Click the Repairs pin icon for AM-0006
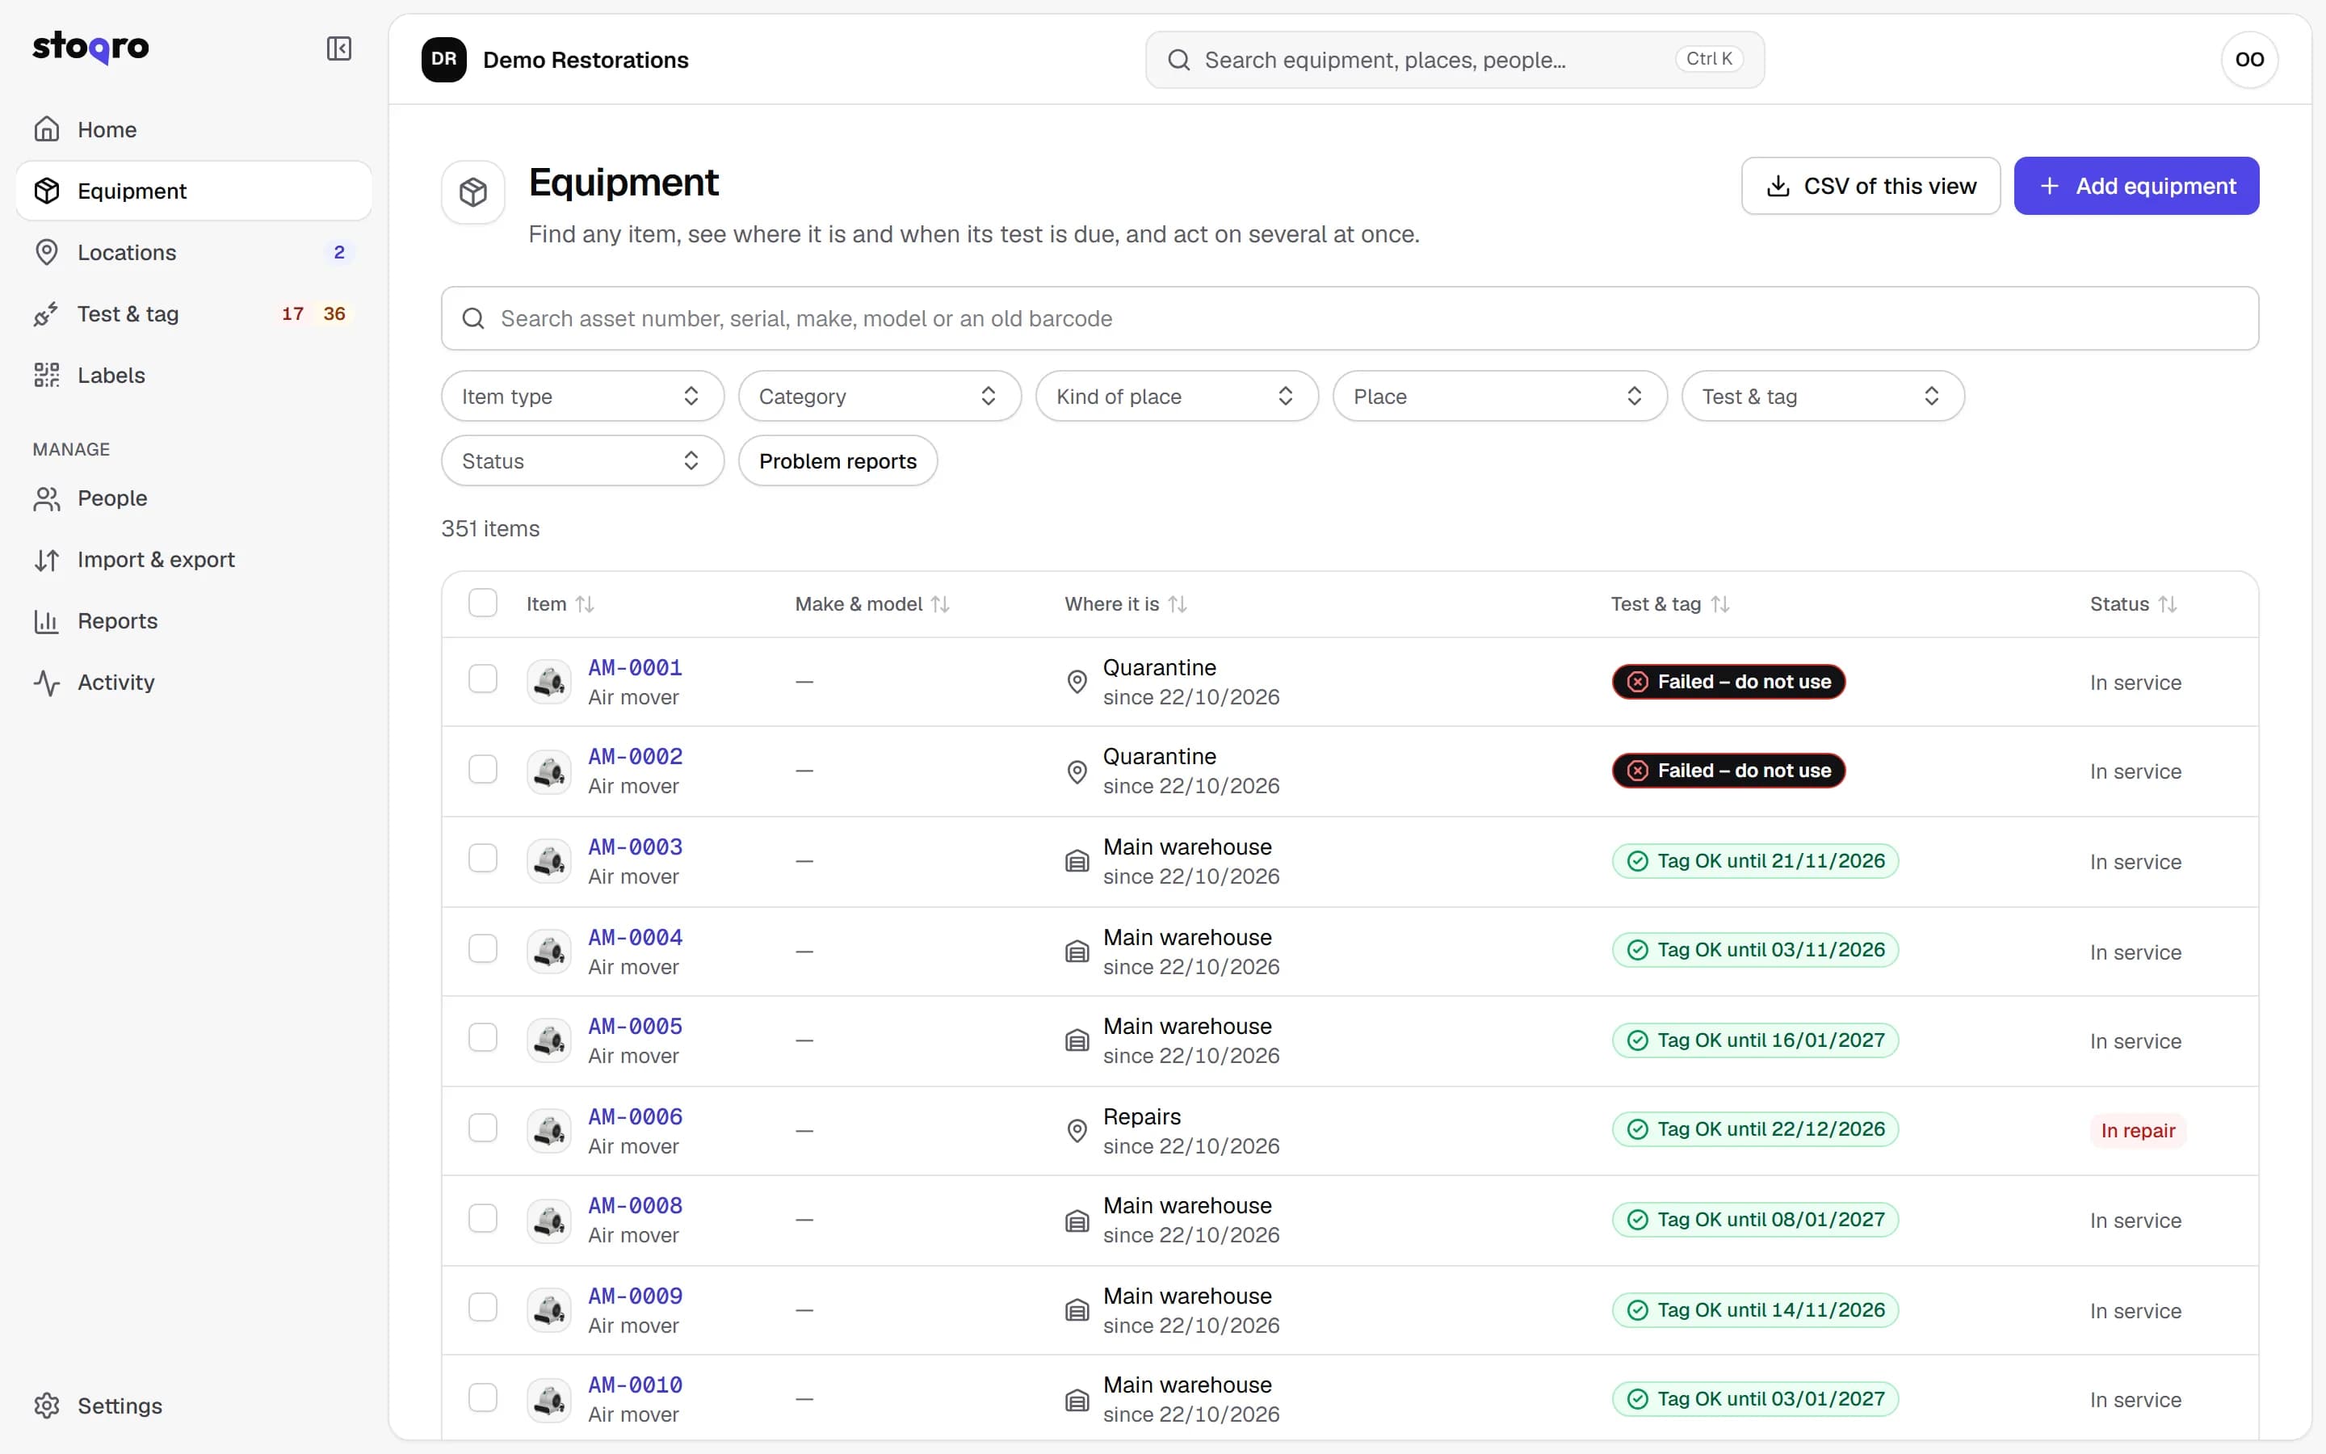2326x1454 pixels. 1077,1131
